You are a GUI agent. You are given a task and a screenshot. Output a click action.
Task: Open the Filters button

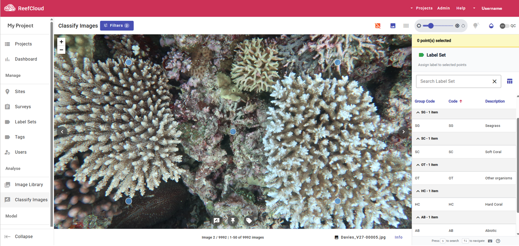117,26
